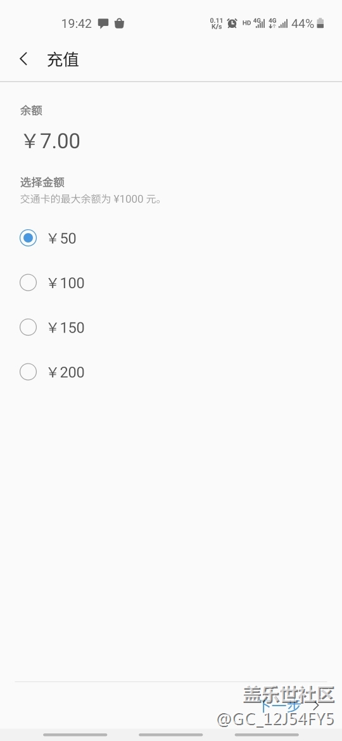Tap the chevron arrow right of 下一步
The image size is (342, 741).
pos(316,706)
